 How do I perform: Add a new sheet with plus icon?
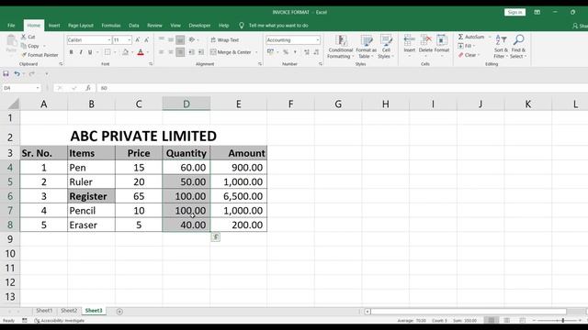(x=119, y=312)
